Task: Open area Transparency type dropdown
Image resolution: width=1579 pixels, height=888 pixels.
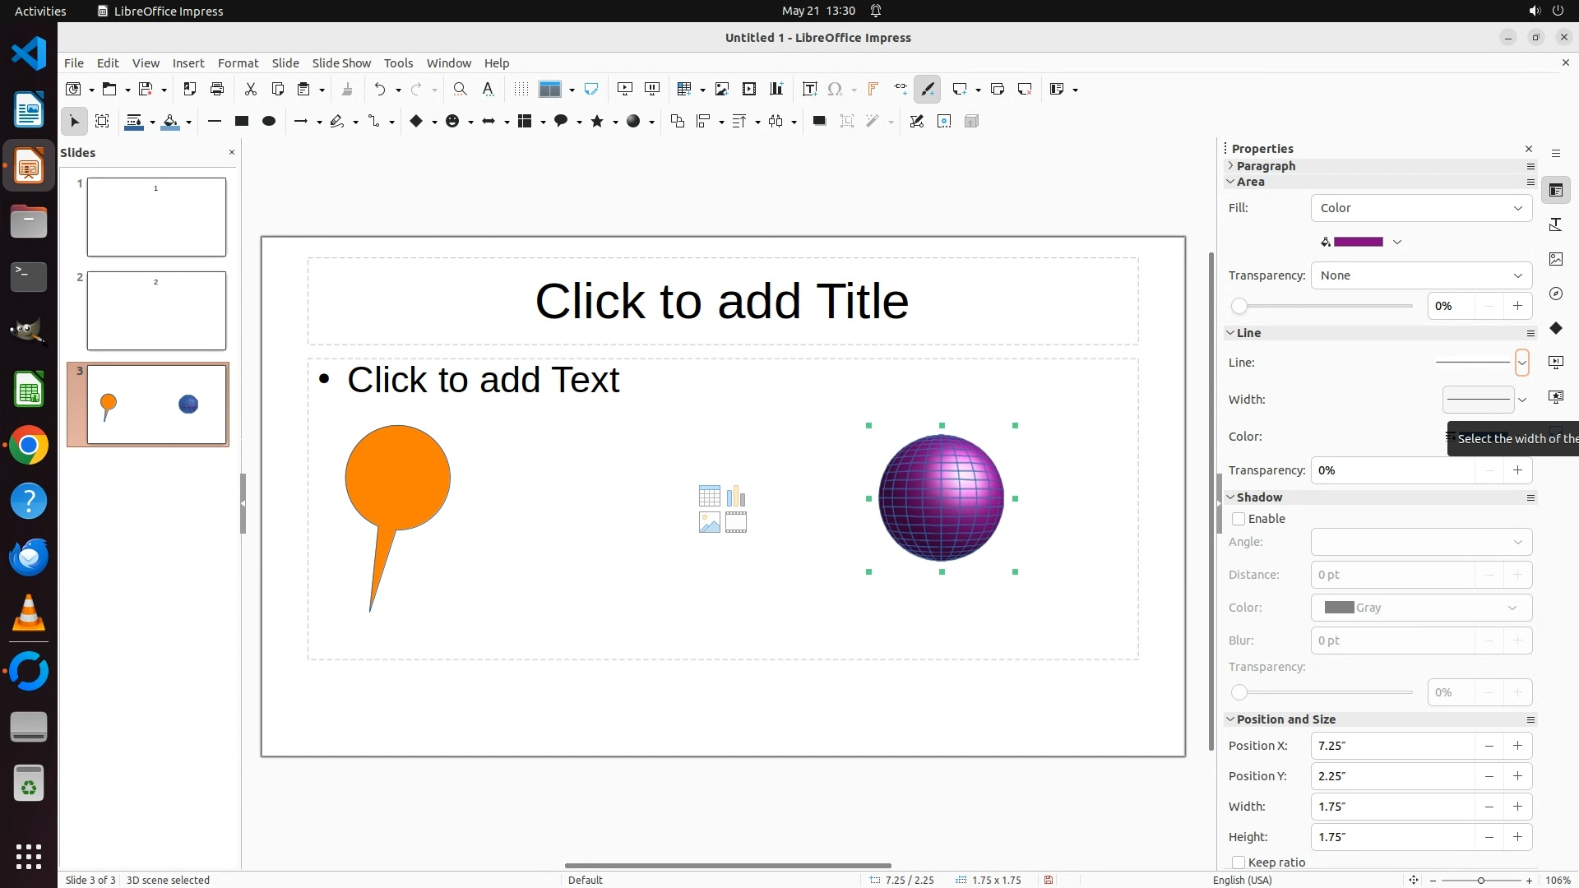Action: click(1420, 275)
